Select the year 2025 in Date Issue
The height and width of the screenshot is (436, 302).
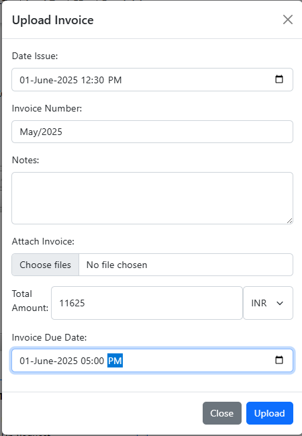pos(68,80)
